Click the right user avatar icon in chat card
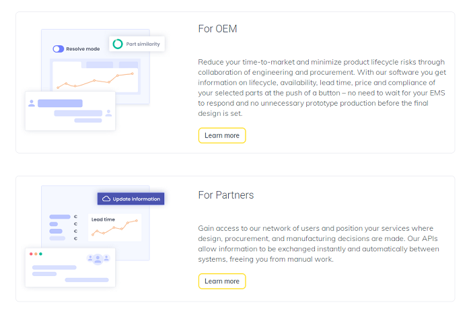The image size is (471, 313). click(x=109, y=113)
